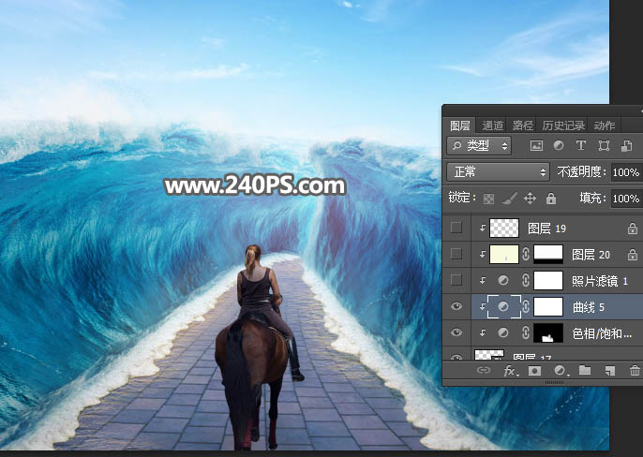
Task: Filter for type layers (T icon)
Action: click(x=581, y=145)
